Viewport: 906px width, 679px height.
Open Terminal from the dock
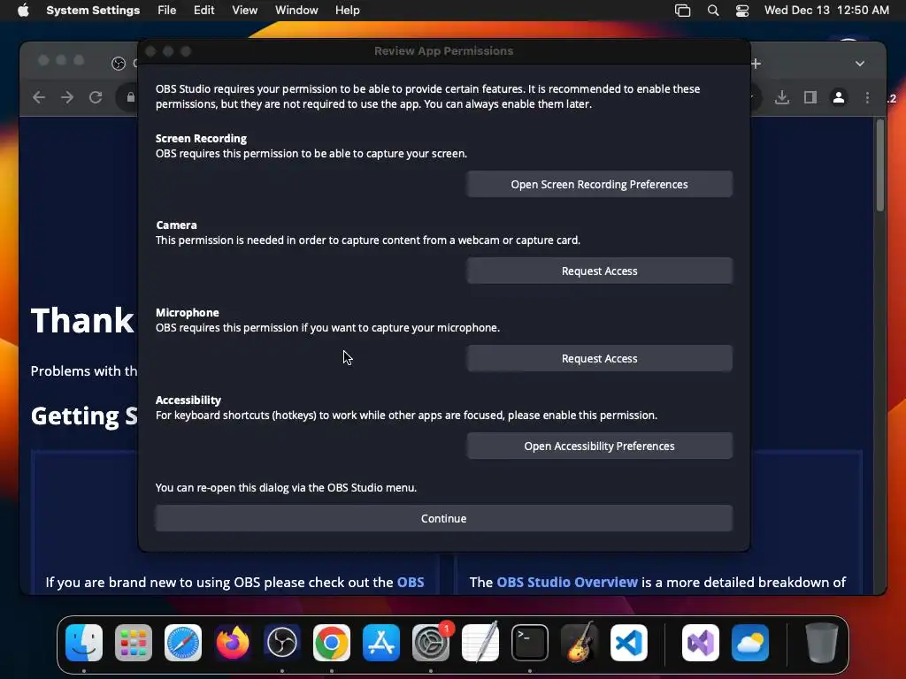click(530, 643)
